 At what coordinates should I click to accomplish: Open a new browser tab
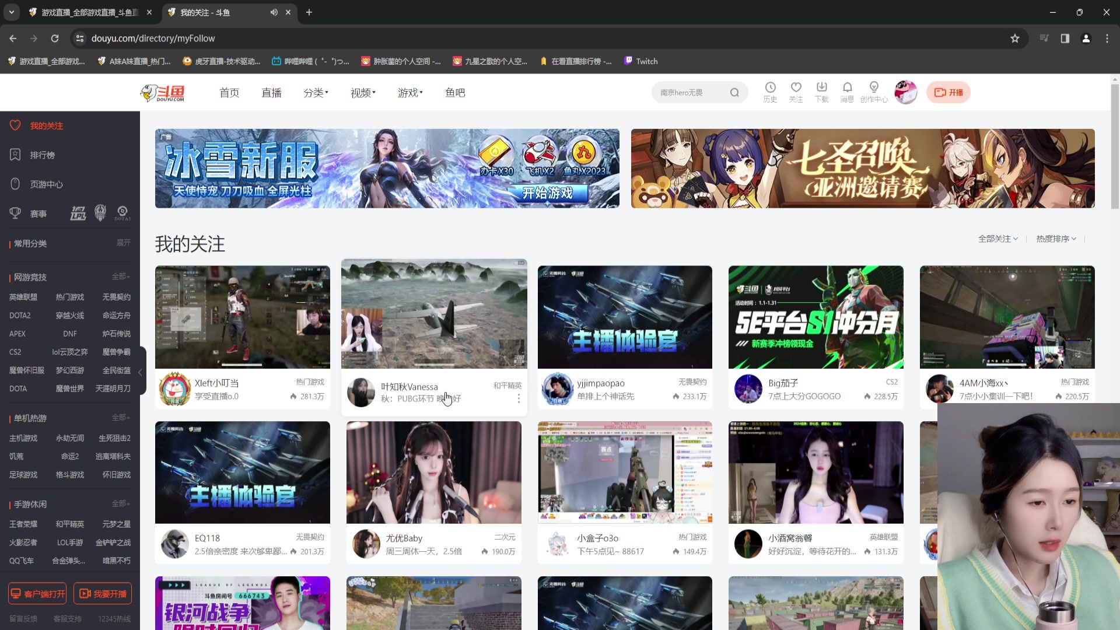point(309,12)
